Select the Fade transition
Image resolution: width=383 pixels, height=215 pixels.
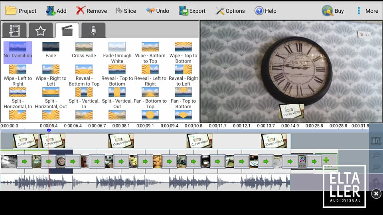click(x=51, y=50)
